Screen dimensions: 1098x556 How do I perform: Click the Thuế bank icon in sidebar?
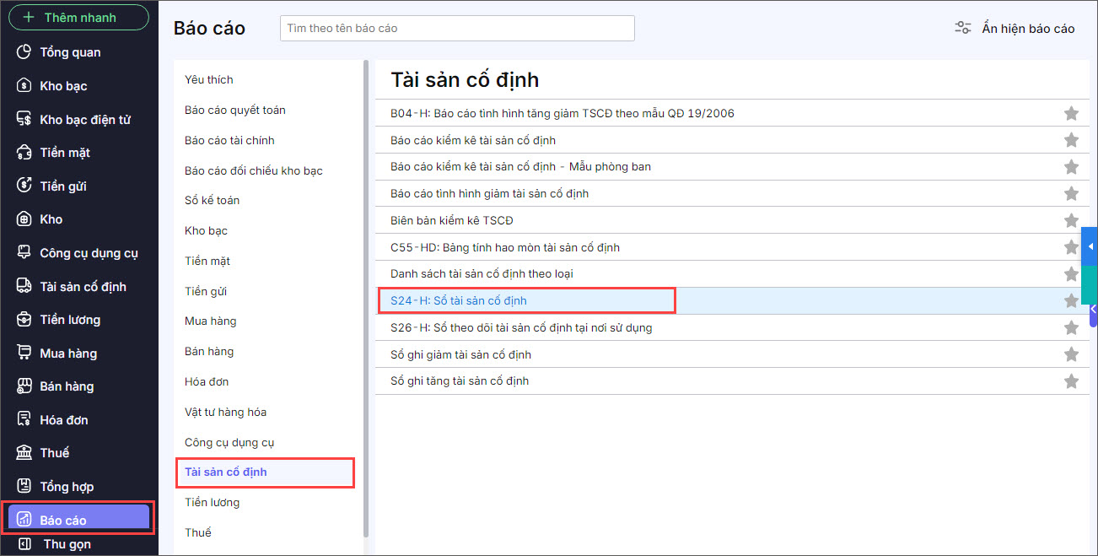tap(25, 453)
